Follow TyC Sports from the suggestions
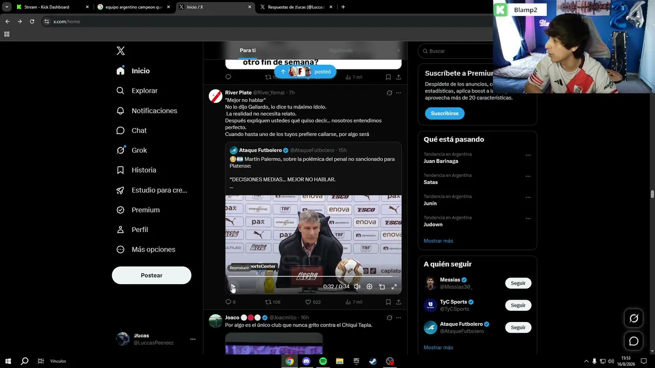The image size is (655, 368). tap(518, 305)
